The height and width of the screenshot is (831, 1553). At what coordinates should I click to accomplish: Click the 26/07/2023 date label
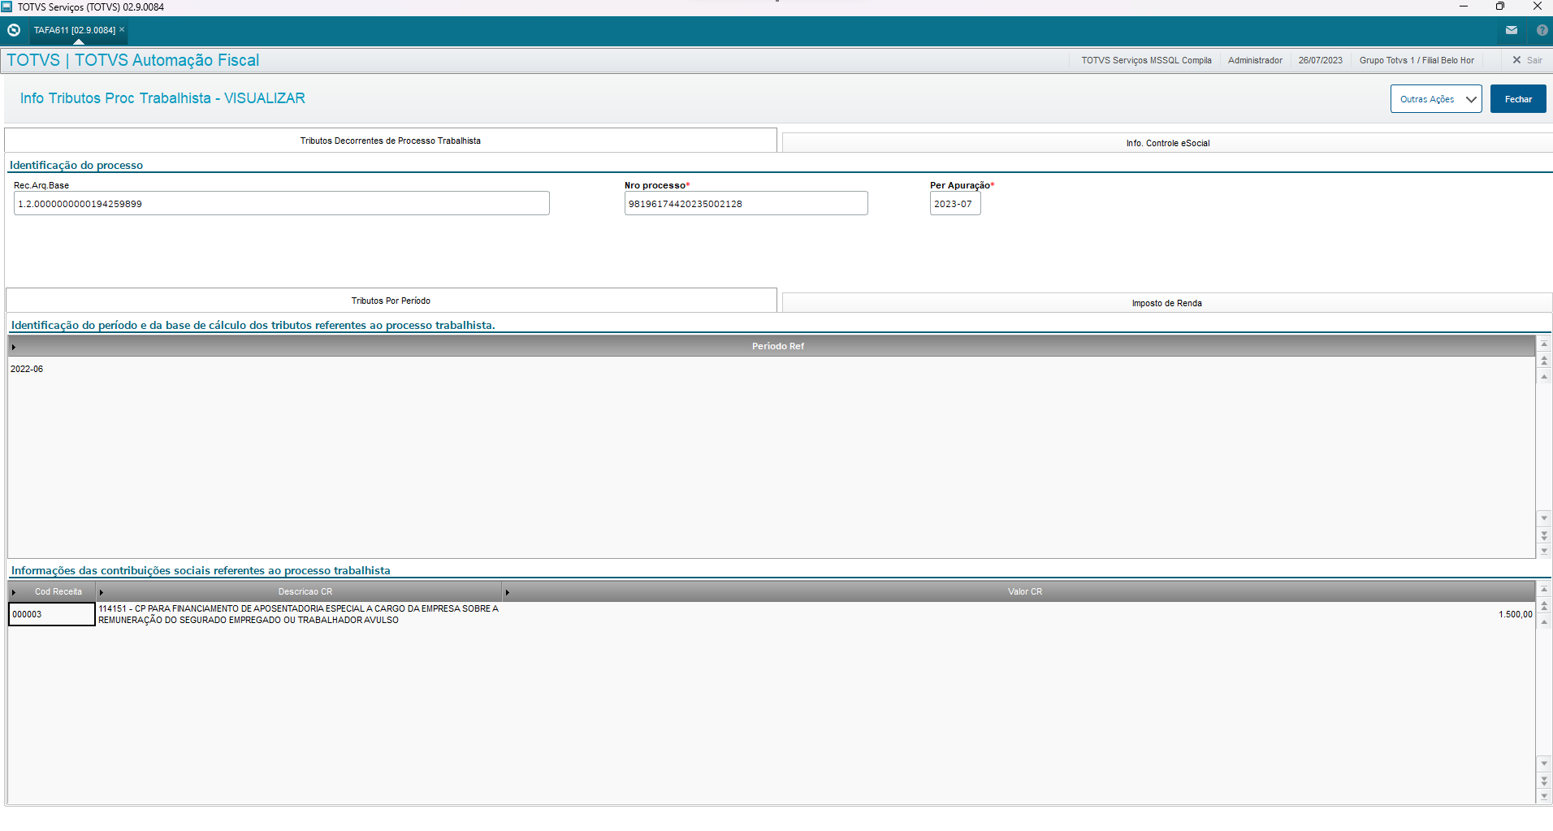tap(1320, 60)
